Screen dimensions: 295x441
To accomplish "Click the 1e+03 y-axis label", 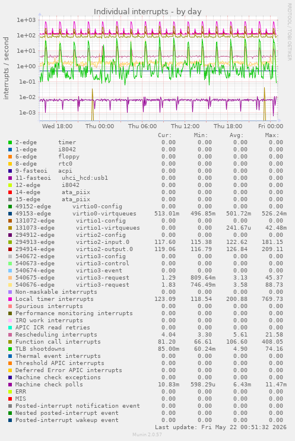I will pyautogui.click(x=26, y=20).
